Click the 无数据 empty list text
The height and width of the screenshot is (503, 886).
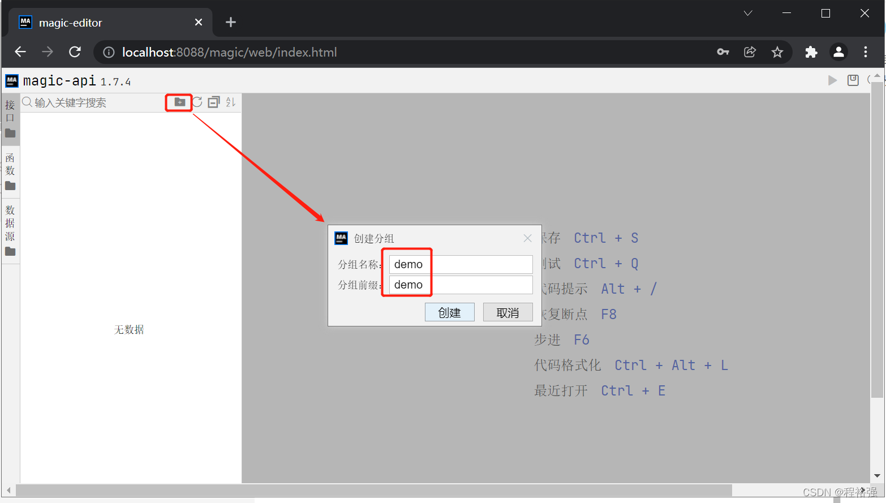point(129,329)
